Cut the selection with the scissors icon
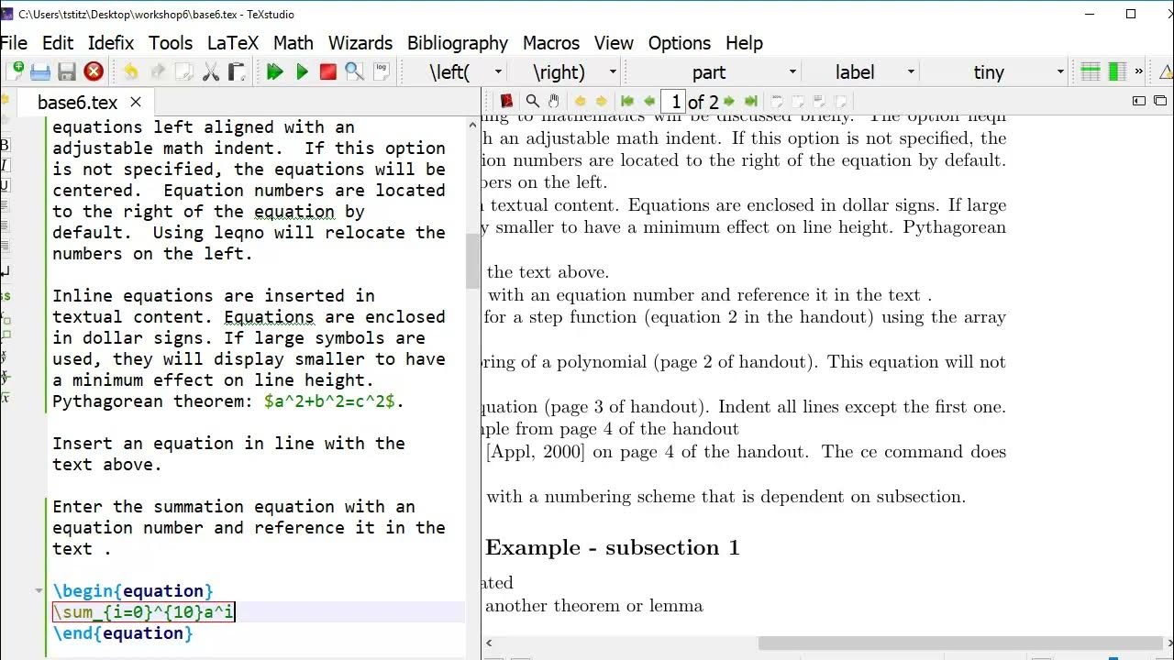1174x660 pixels. point(210,71)
